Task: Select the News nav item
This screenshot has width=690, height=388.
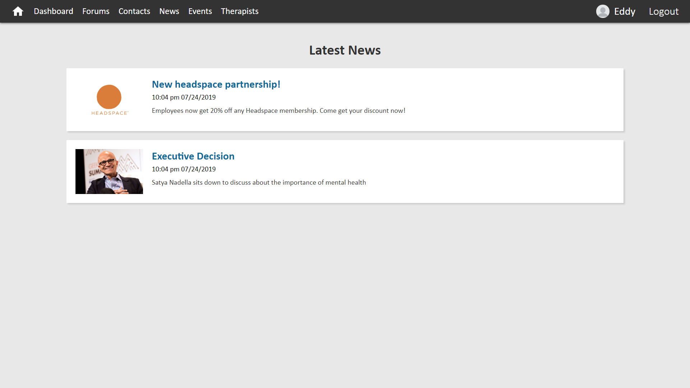Action: tap(169, 11)
